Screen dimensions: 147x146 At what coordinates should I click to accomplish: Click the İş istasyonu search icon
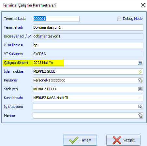click(140, 107)
